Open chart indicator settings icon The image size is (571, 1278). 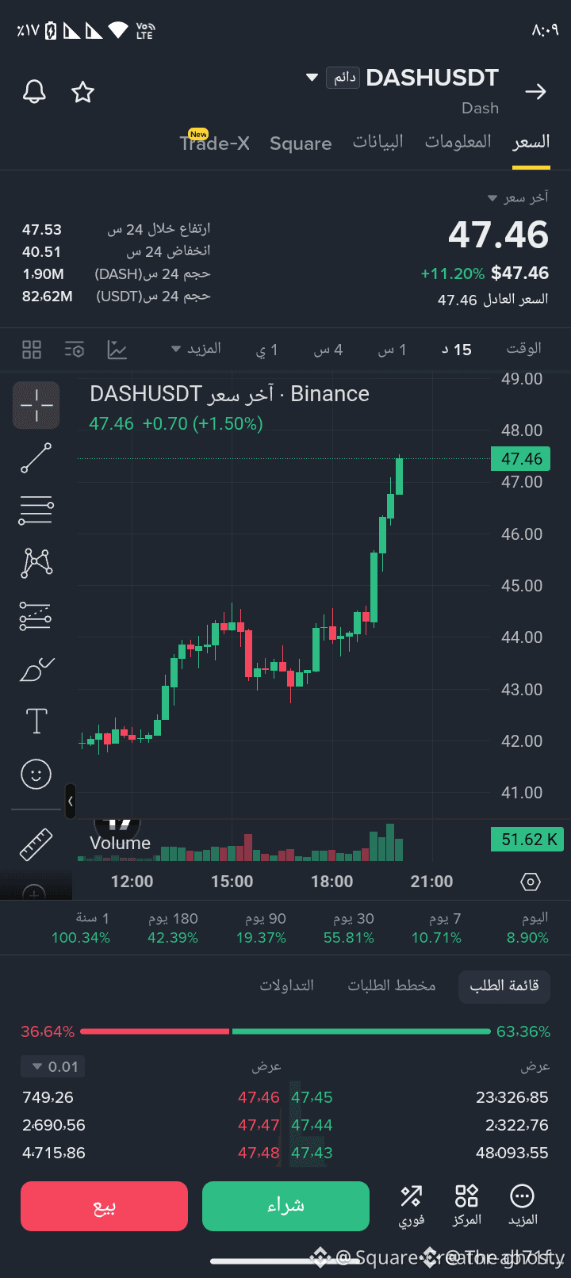coord(75,350)
